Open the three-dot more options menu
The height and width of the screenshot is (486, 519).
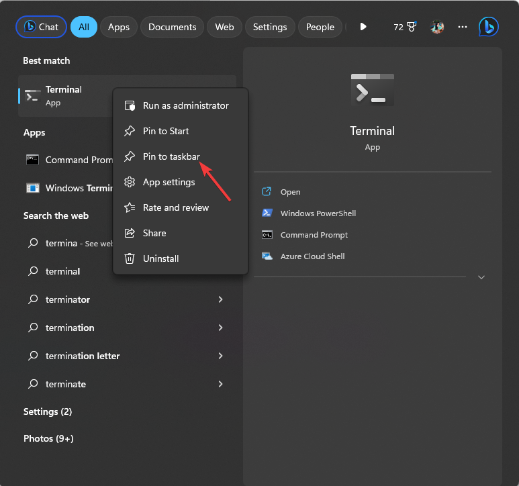click(x=463, y=27)
